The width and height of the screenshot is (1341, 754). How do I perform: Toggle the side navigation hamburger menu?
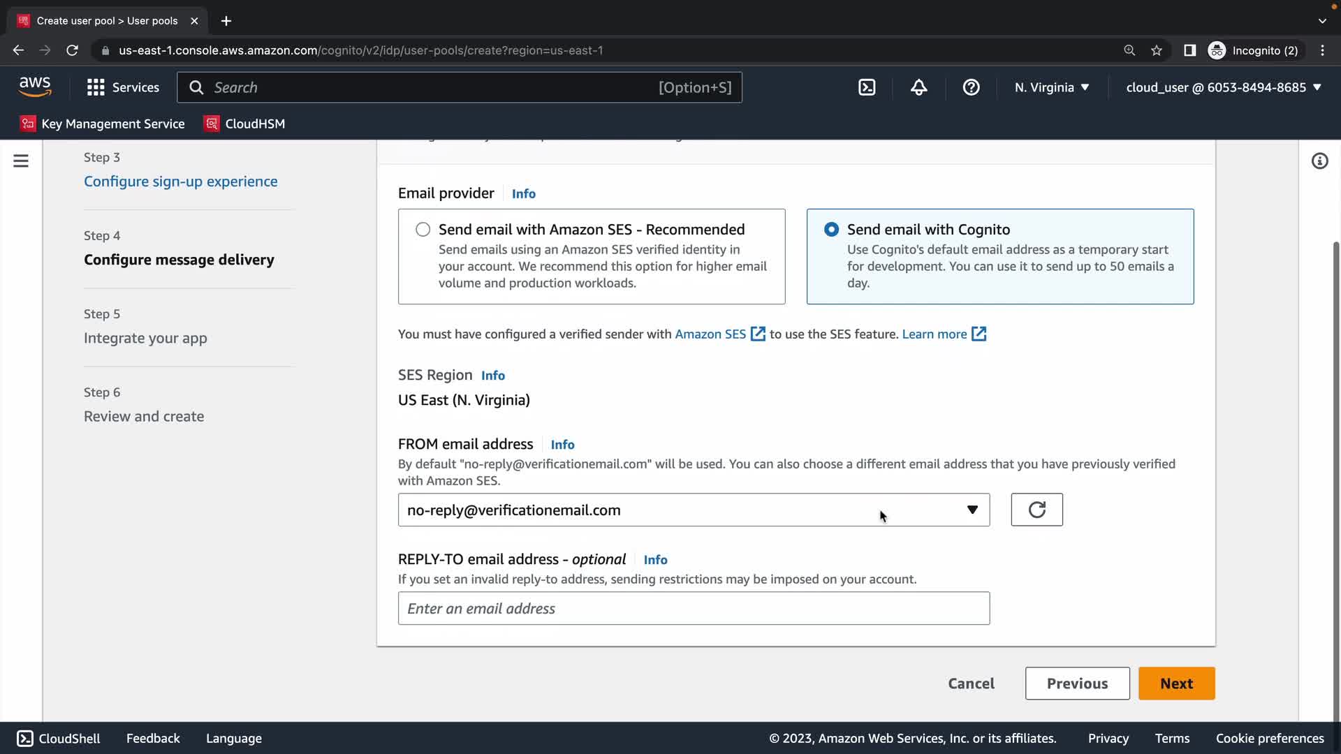click(x=21, y=161)
